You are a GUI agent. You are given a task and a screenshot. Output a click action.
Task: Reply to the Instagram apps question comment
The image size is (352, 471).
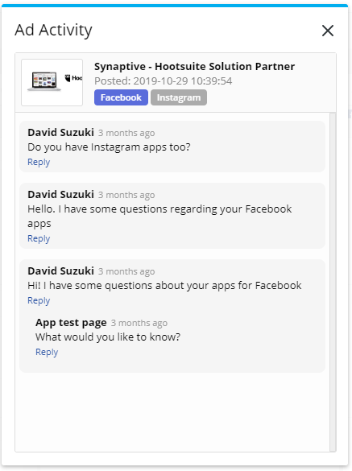[39, 162]
